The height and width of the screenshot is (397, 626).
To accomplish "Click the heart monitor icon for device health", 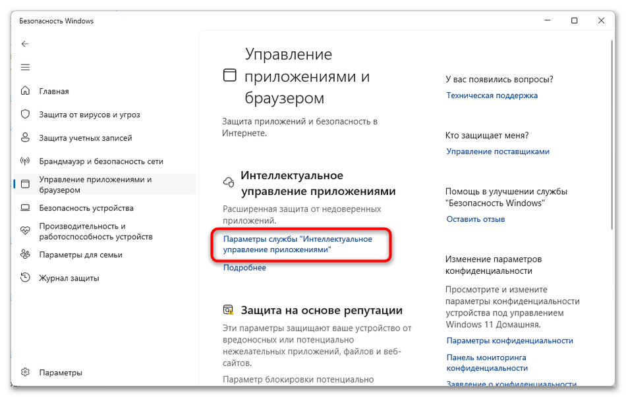I will tap(25, 231).
